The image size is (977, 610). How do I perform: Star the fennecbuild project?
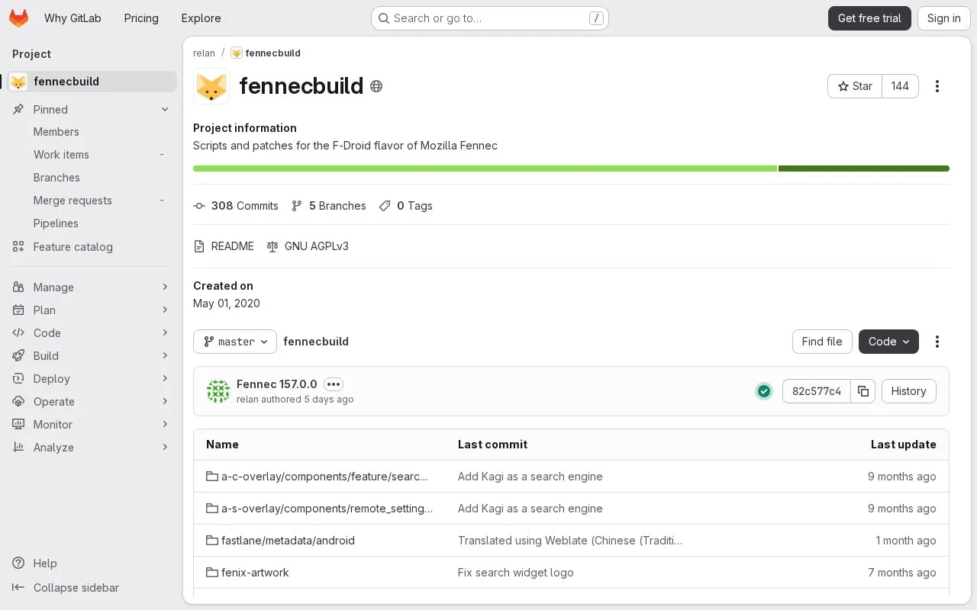[x=855, y=86]
